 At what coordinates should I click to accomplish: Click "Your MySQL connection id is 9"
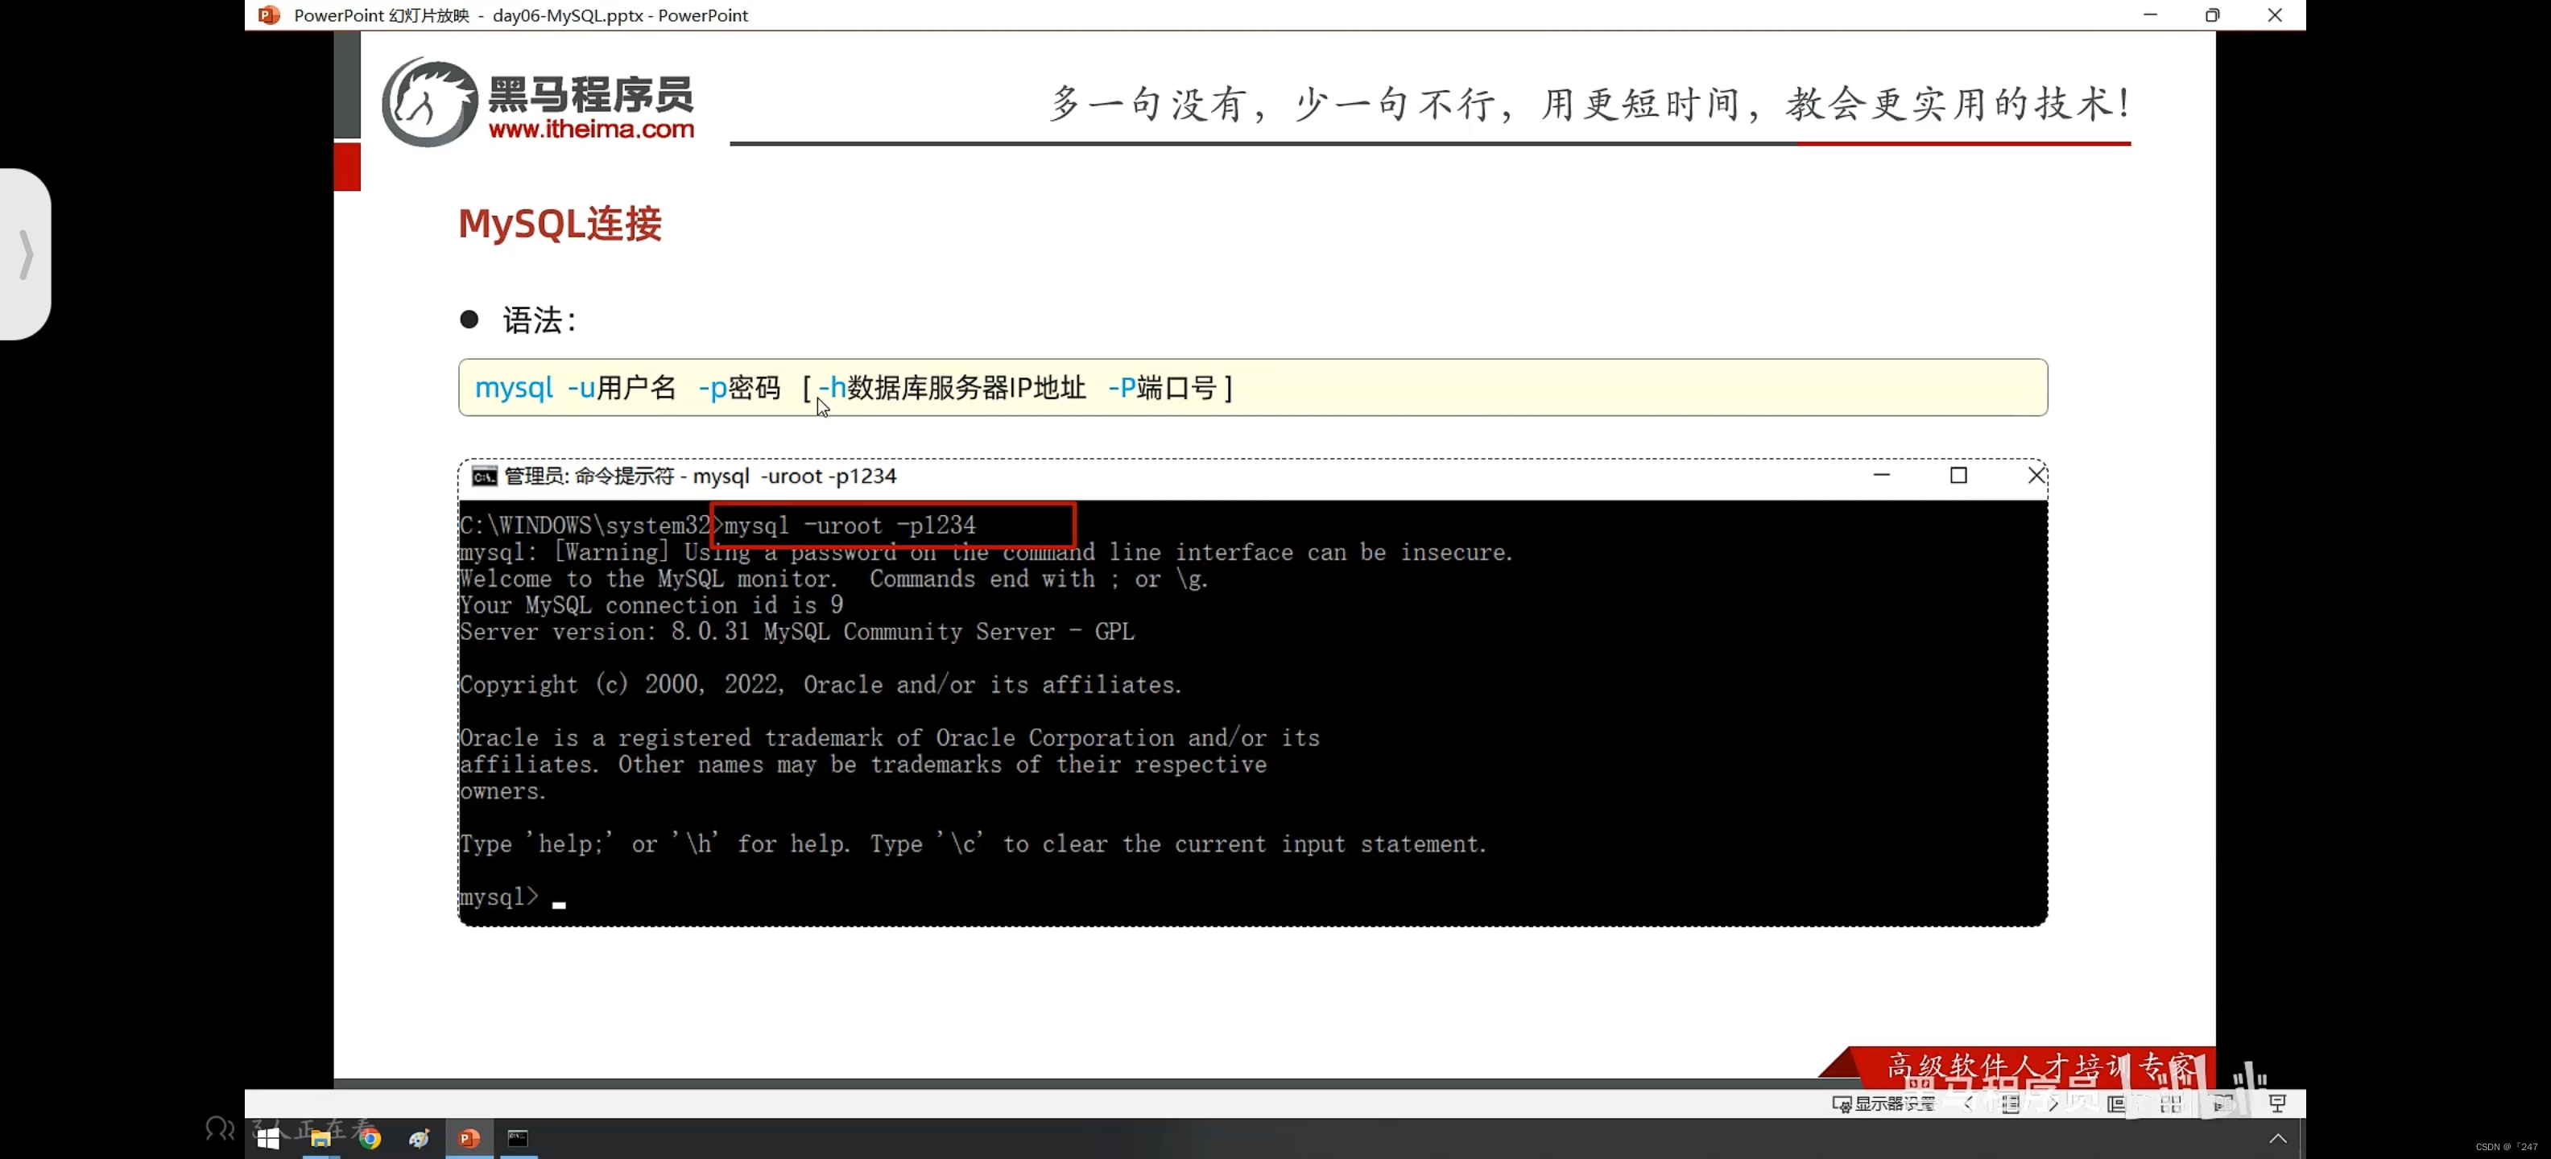tap(651, 606)
